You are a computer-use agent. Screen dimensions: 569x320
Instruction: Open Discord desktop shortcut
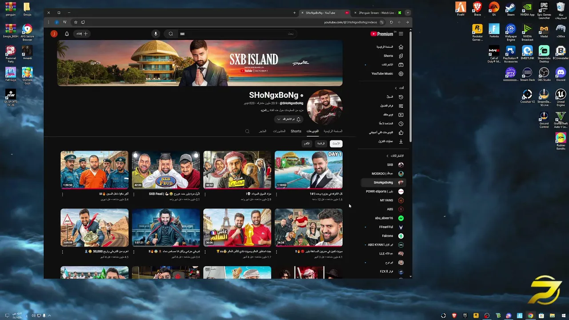point(561,74)
